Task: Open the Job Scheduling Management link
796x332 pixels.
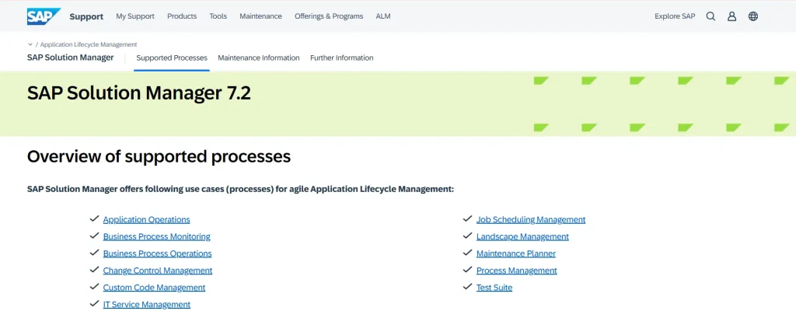Action: (x=531, y=220)
